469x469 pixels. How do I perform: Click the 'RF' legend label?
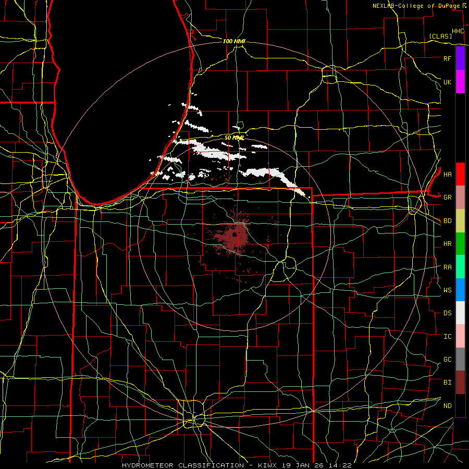[447, 58]
